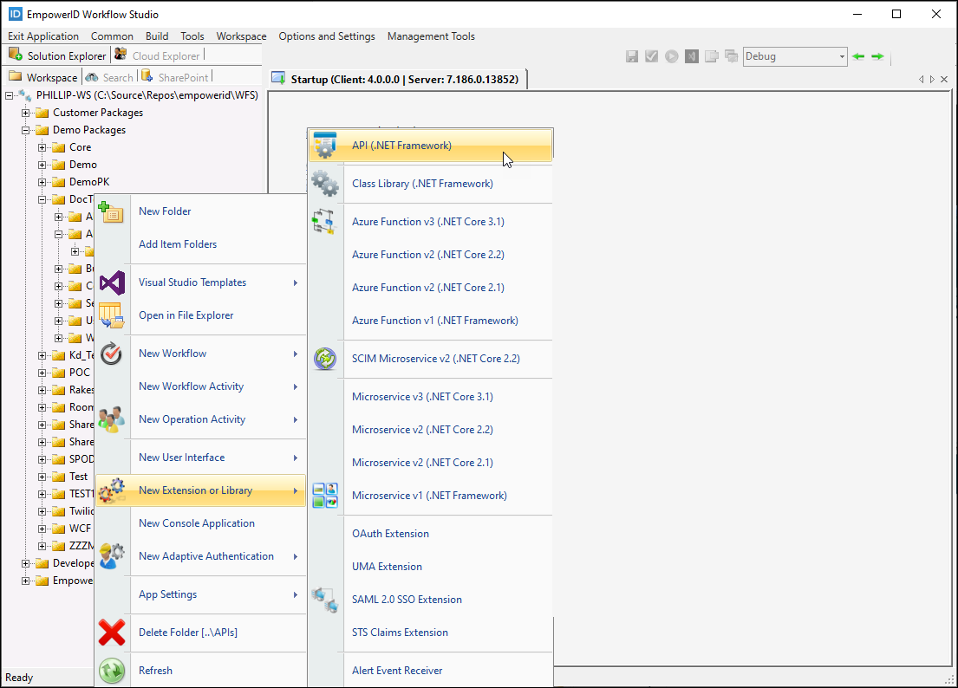Screen dimensions: 958x688
Task: Click the SAML 2.0 SSO Extension entry
Action: [x=407, y=599]
